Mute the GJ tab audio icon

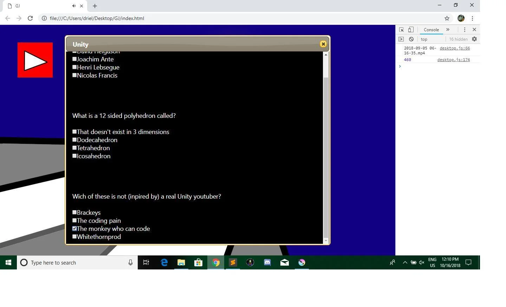coord(74,6)
